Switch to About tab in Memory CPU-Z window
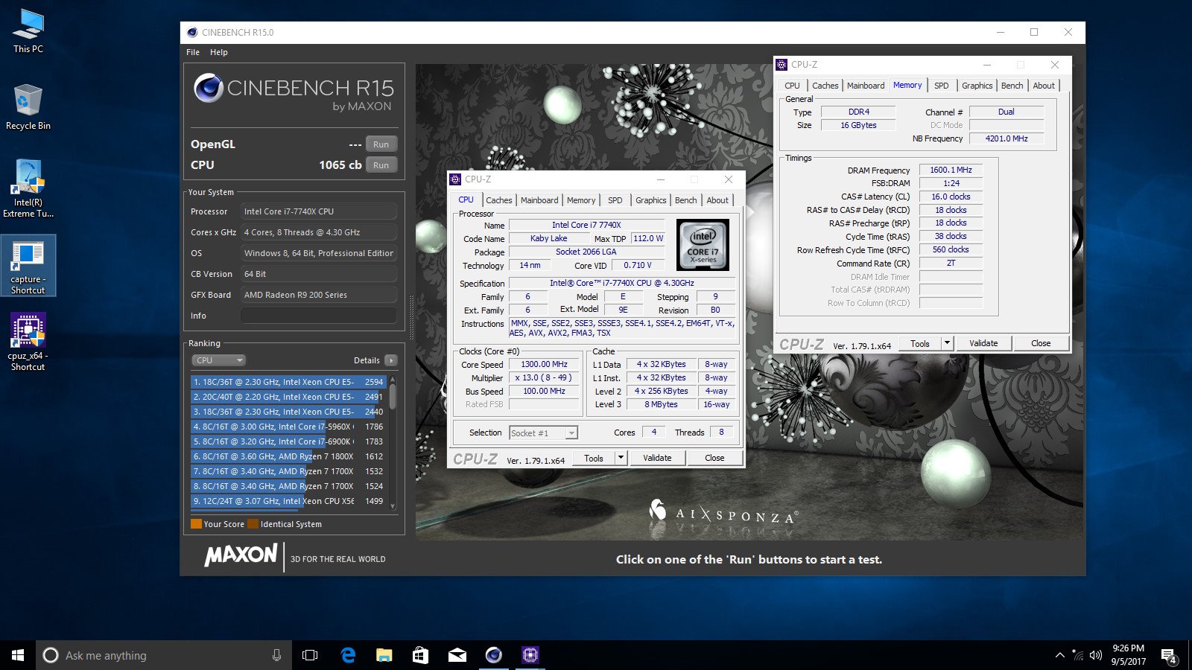Viewport: 1192px width, 670px height. (x=1044, y=86)
